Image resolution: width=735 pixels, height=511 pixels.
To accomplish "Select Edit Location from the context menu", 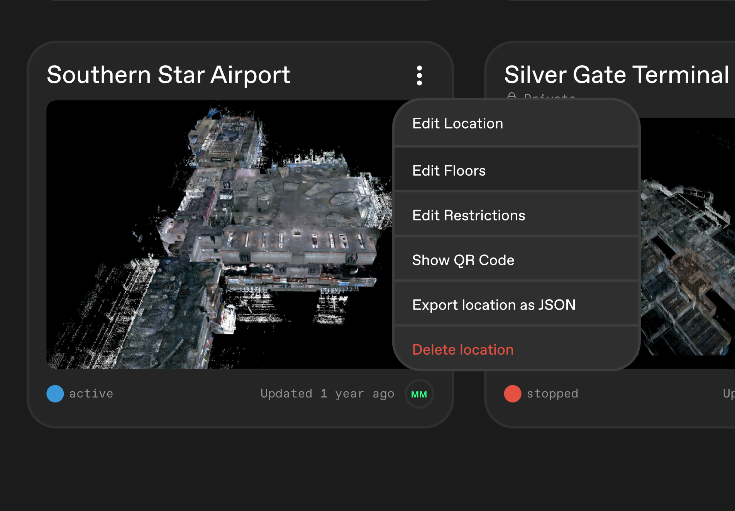I will [457, 124].
